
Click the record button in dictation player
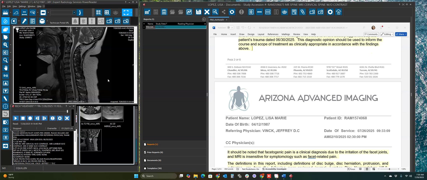click(x=30, y=118)
